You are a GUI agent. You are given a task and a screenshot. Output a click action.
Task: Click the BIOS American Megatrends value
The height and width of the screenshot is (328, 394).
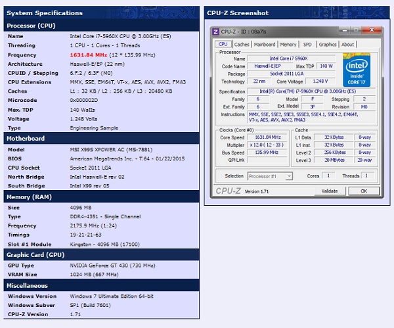point(127,158)
